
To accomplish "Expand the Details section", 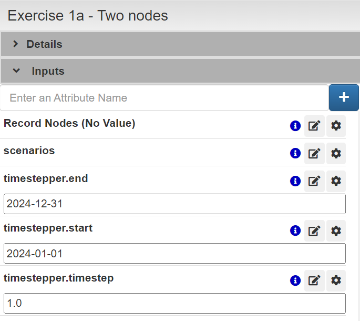I will click(x=44, y=44).
